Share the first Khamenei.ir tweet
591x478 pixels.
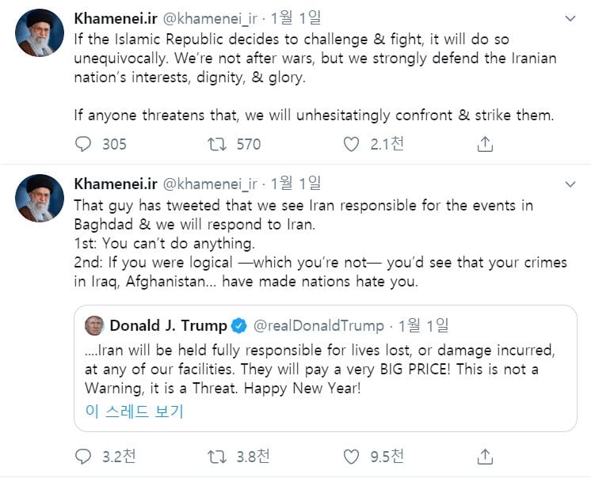click(x=485, y=144)
